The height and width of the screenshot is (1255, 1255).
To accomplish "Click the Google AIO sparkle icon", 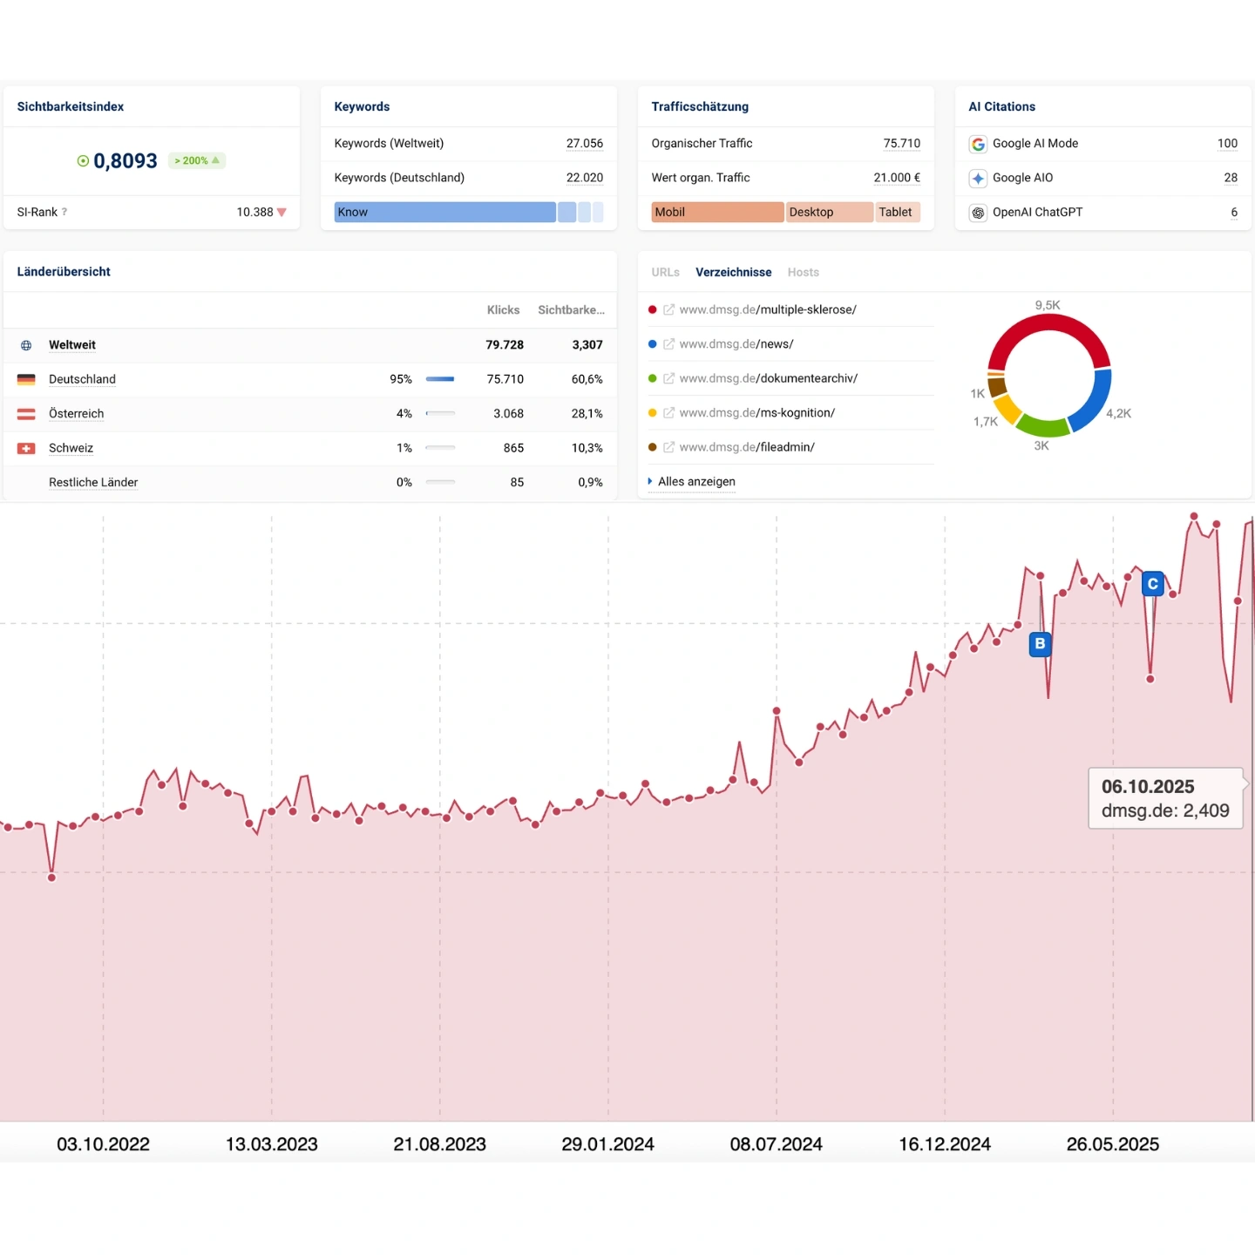I will [978, 178].
